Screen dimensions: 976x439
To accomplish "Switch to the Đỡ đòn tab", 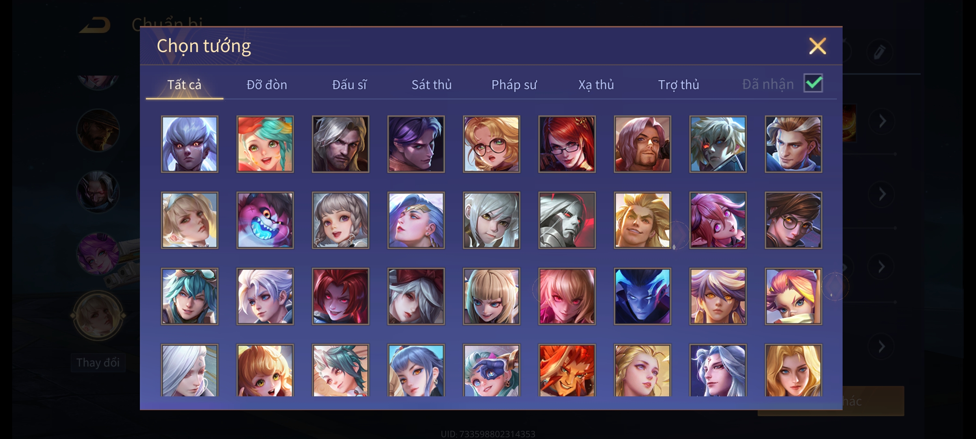I will pos(267,85).
